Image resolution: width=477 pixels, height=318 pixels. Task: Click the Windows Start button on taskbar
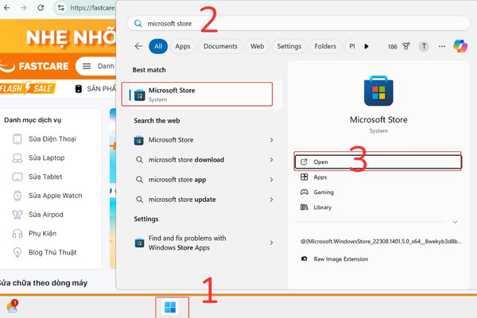point(170,308)
